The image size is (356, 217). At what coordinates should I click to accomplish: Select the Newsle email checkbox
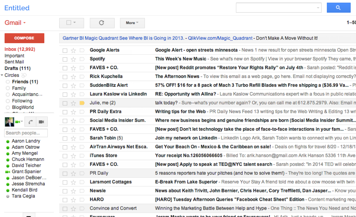[65, 191]
